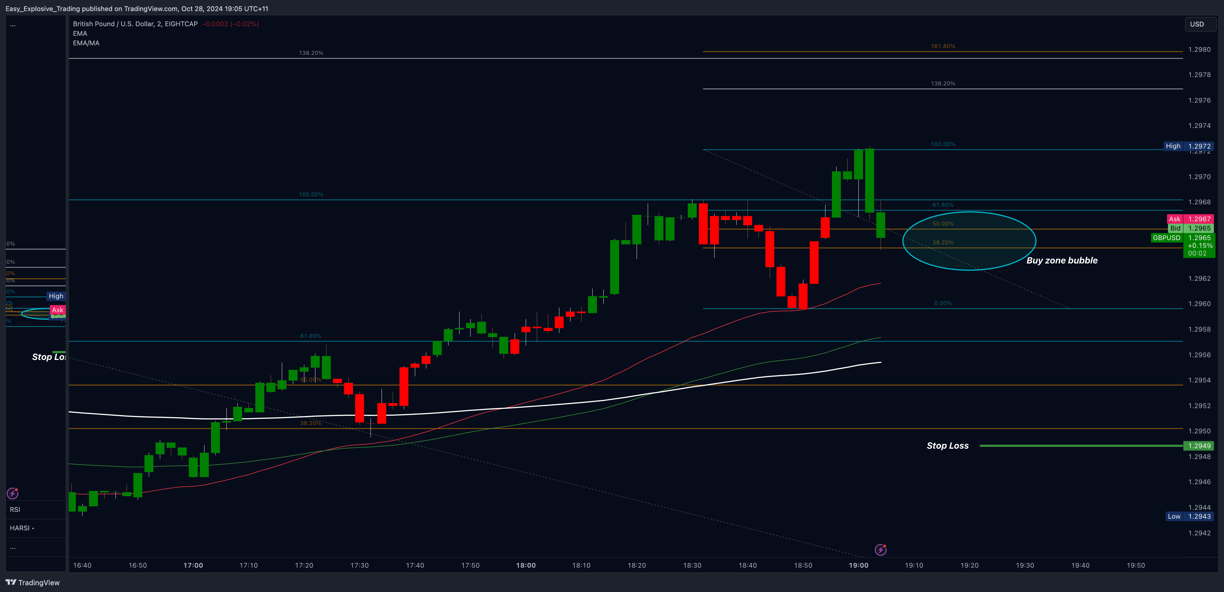Click the lightning events icon near 19:00
Screen dimensions: 1224x592
[881, 550]
